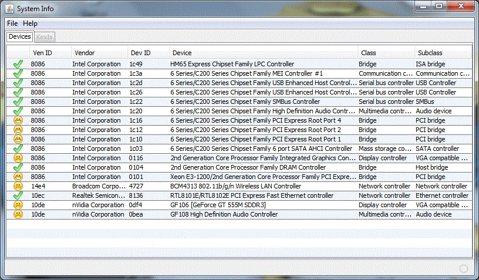Click smiley icon for Root Port 1 row
The image size is (479, 280).
pos(18,139)
